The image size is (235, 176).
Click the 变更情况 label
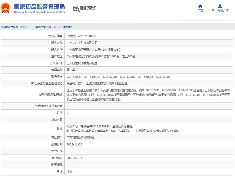(57, 165)
